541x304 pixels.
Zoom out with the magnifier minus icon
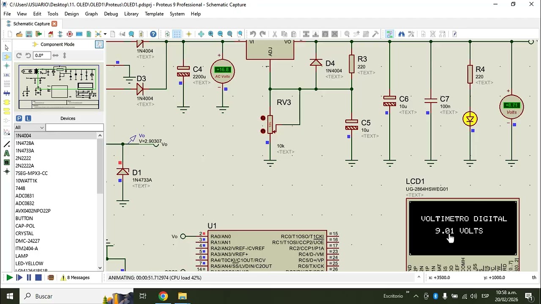click(220, 34)
